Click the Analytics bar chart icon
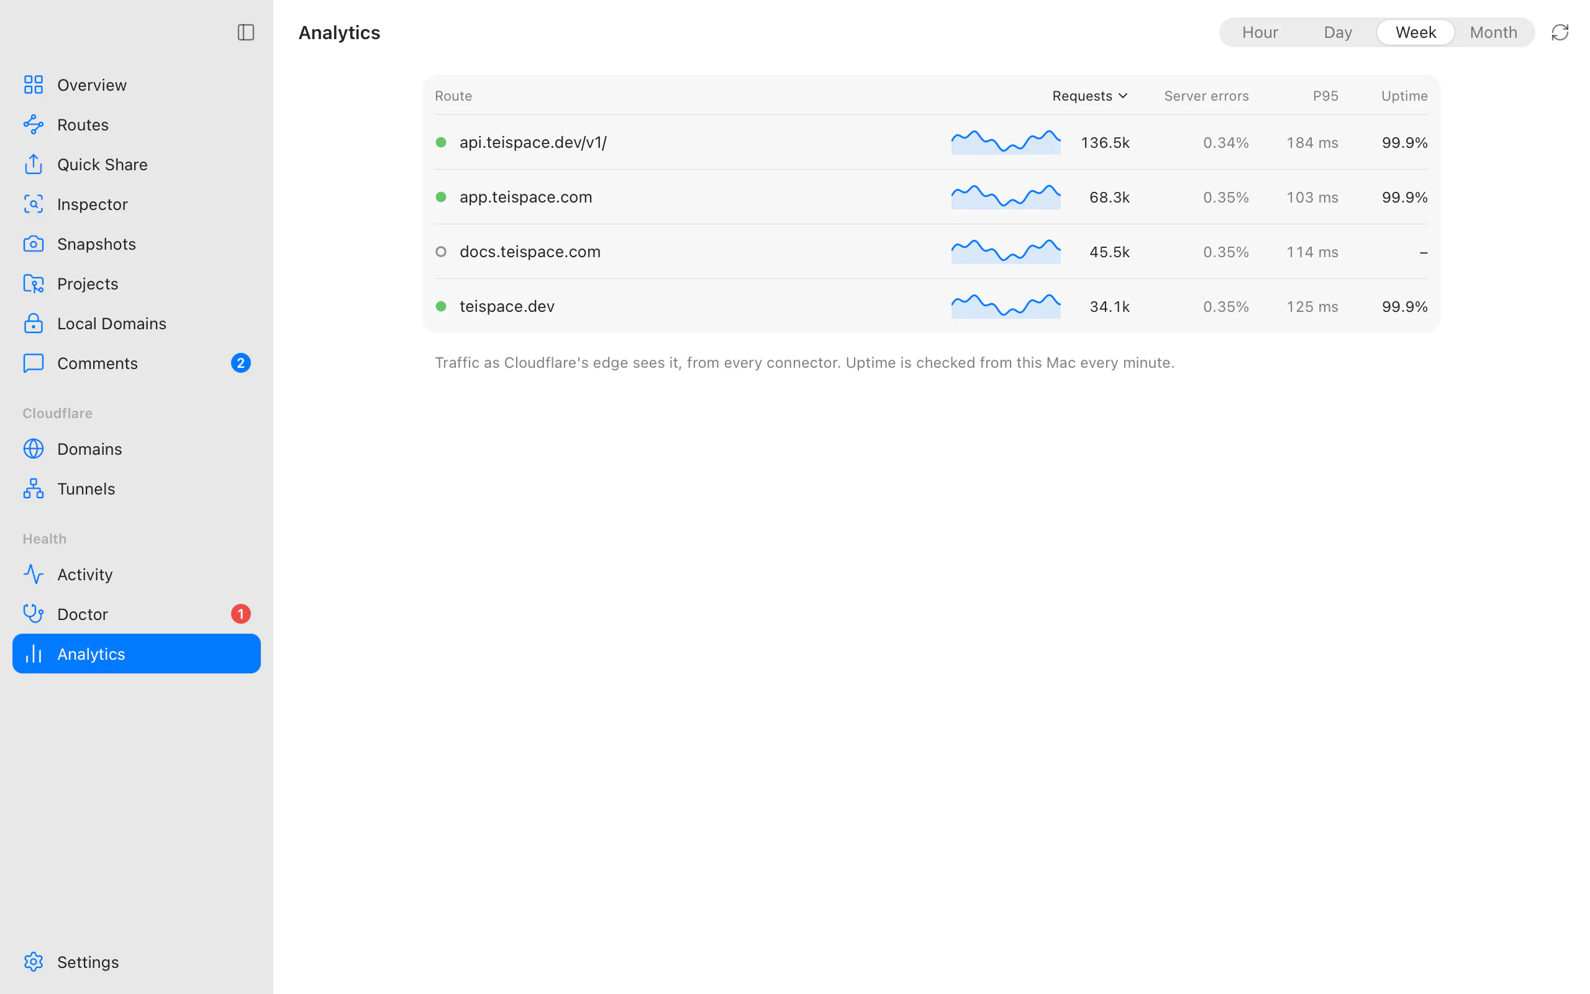The height and width of the screenshot is (994, 1590). pos(33,654)
